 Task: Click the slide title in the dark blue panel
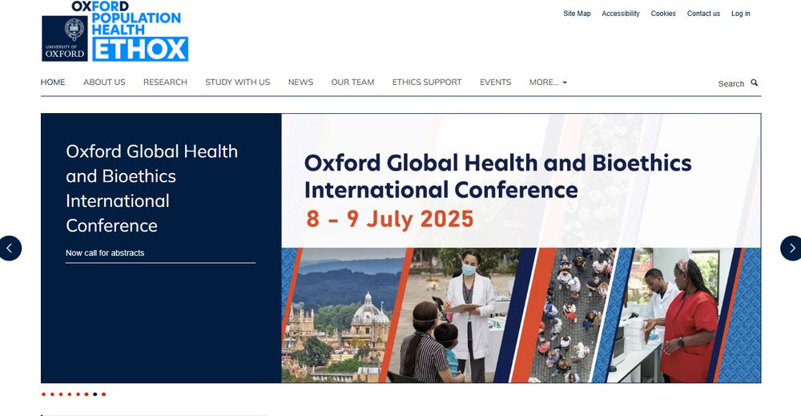(x=151, y=188)
